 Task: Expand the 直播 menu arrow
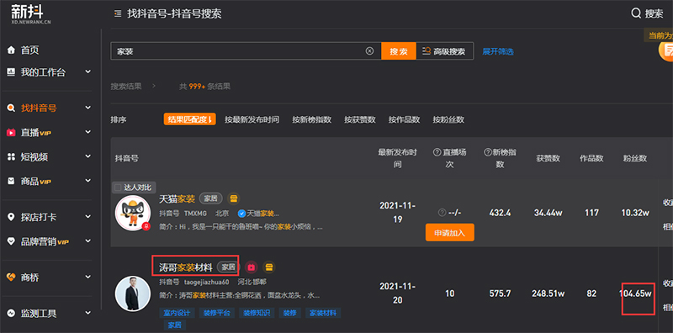click(88, 132)
